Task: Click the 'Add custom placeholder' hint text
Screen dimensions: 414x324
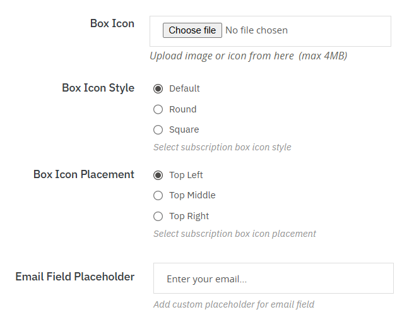Action: pos(234,304)
